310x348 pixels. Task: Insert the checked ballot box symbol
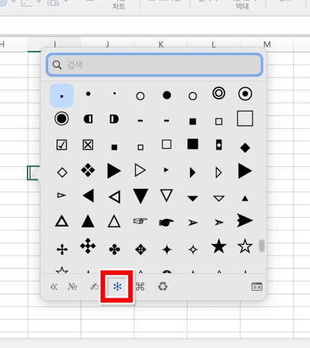(x=61, y=145)
